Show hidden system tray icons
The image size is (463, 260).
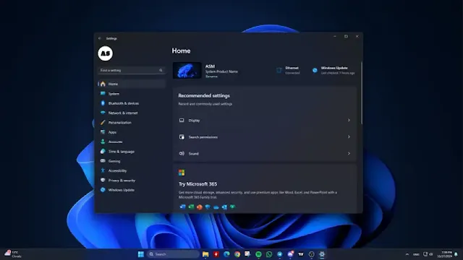[407, 254]
